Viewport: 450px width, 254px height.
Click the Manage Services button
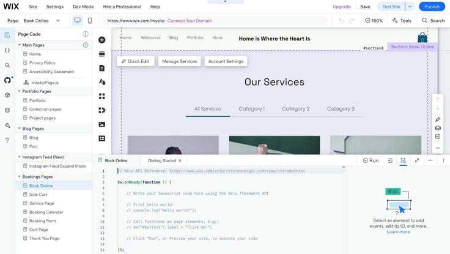pyautogui.click(x=179, y=61)
